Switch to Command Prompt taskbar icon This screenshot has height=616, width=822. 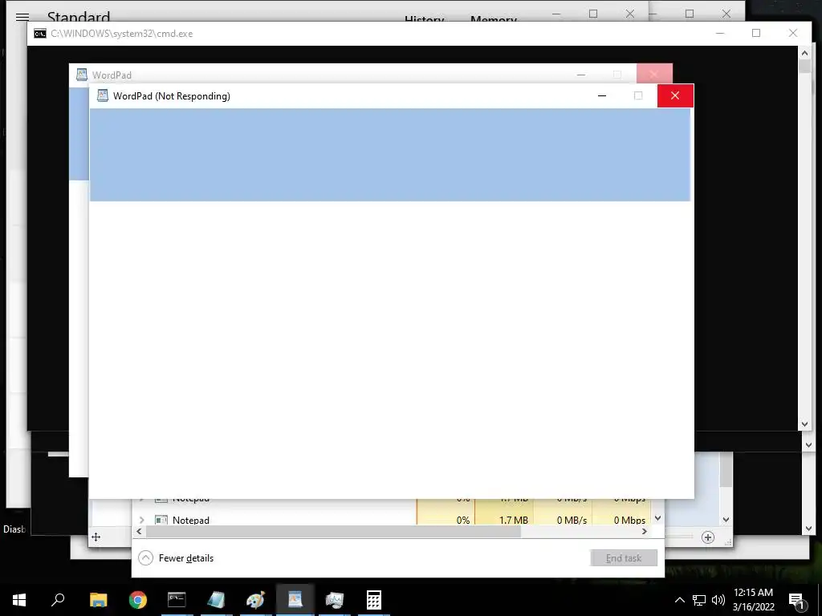[177, 600]
